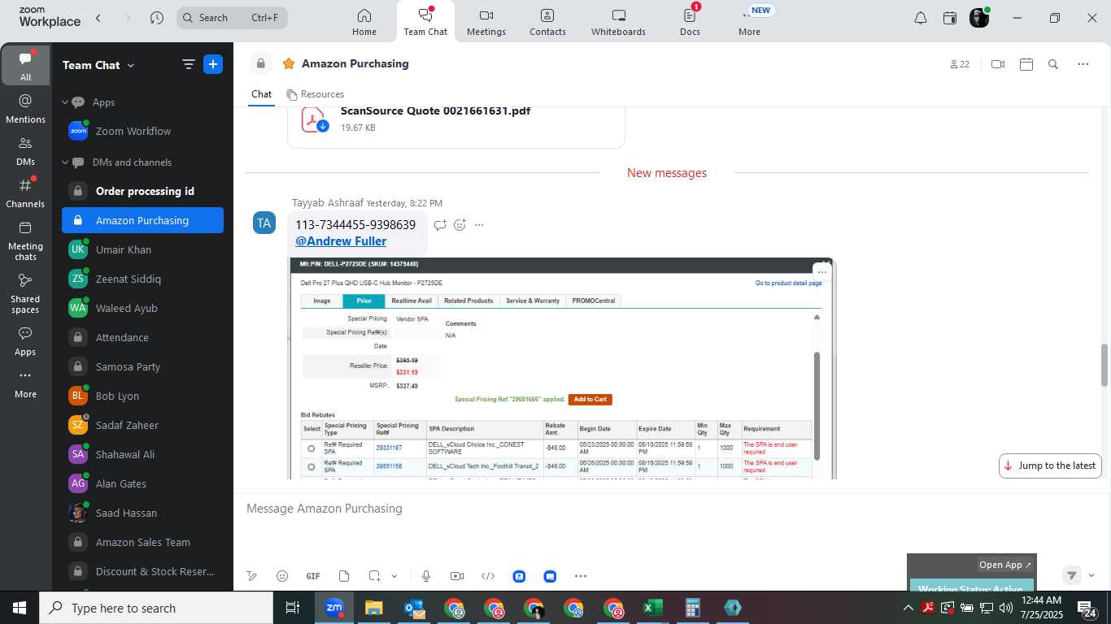Switch to the Meetings tab
The image size is (1111, 624).
tap(486, 22)
